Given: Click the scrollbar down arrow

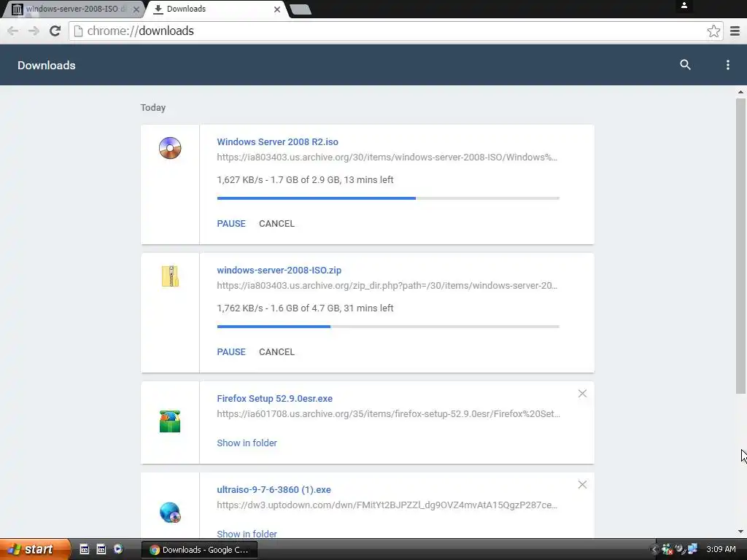Looking at the screenshot, I should pos(740,532).
